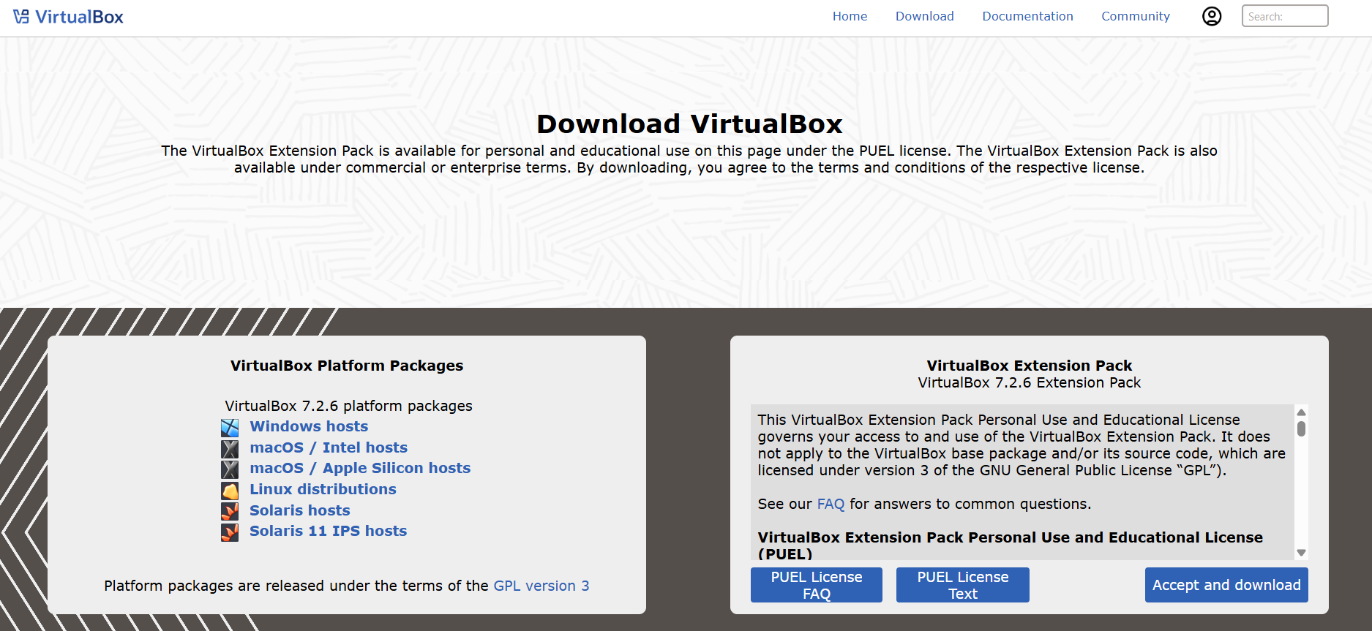Screen dimensions: 1372x631
Task: Open the Community menu item
Action: (1136, 16)
